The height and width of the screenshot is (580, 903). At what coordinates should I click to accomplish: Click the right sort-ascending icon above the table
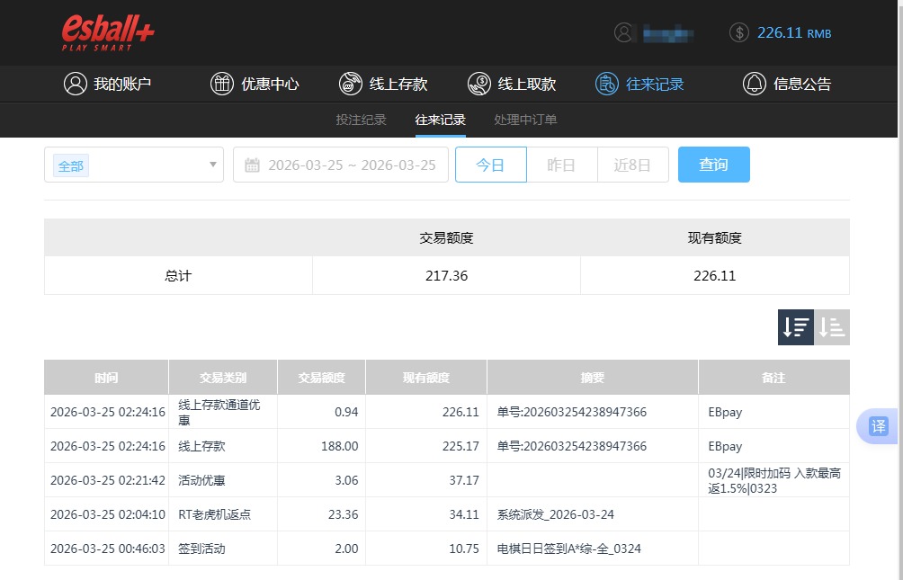pos(832,326)
